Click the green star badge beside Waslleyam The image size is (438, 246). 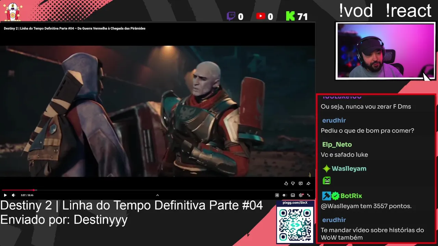(326, 168)
